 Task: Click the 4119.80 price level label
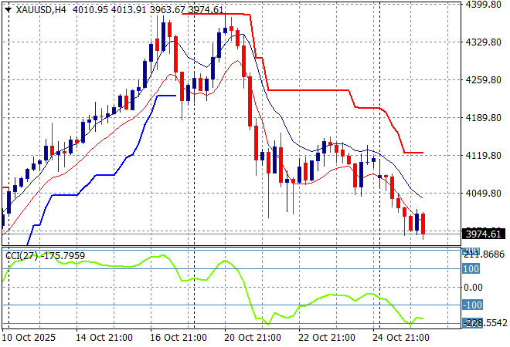pos(484,156)
